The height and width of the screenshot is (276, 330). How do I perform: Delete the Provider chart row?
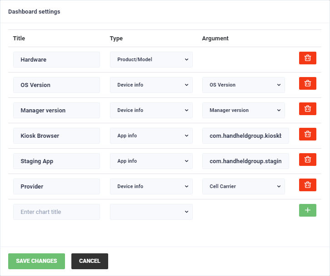(307, 185)
